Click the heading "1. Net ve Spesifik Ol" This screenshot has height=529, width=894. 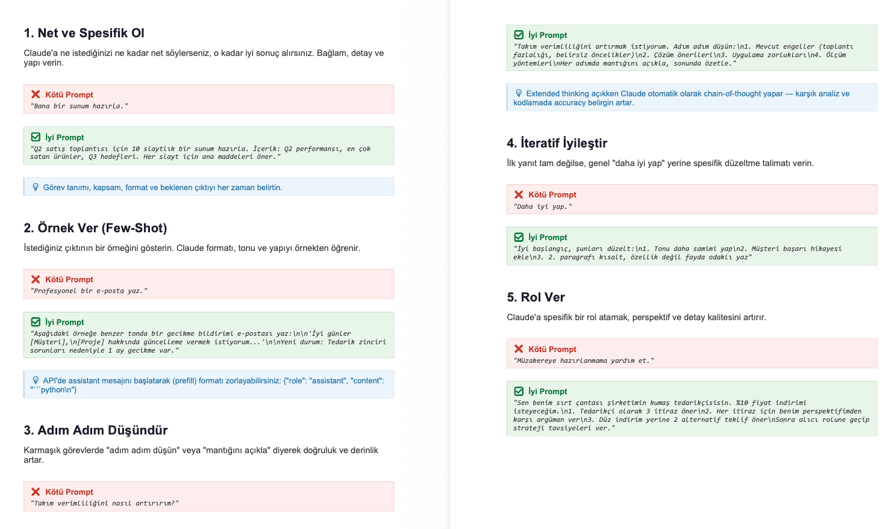[x=84, y=33]
